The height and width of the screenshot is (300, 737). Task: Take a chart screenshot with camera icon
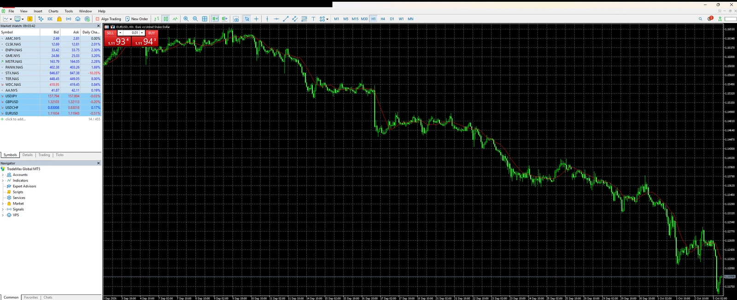(236, 19)
